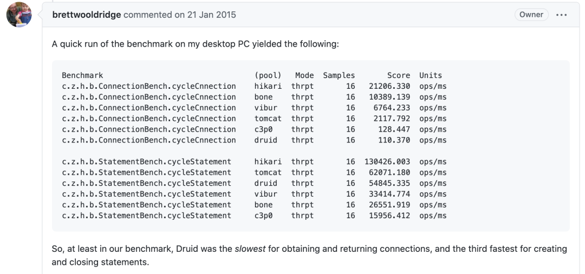This screenshot has width=585, height=274.
Task: Click the '(pool)' column header text
Action: click(x=268, y=75)
